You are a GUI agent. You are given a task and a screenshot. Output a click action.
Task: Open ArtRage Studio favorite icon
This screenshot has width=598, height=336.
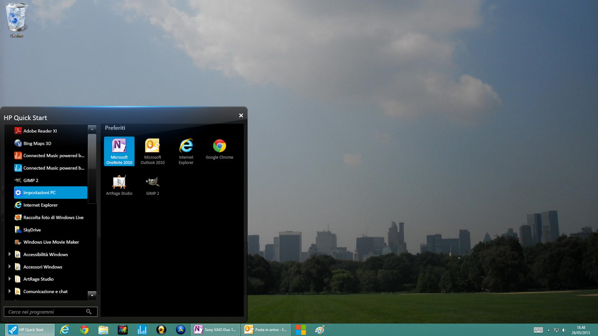pyautogui.click(x=119, y=185)
